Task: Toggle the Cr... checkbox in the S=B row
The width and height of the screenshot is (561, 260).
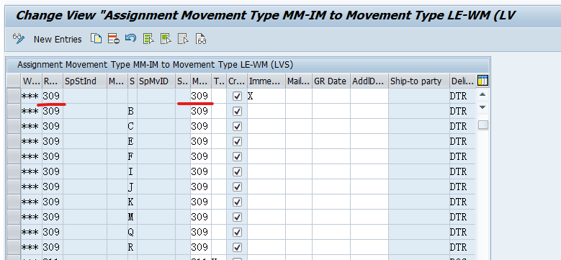Action: [237, 111]
